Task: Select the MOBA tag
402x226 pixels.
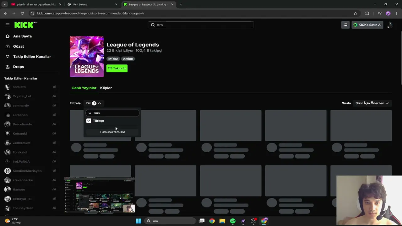Action: point(113,59)
